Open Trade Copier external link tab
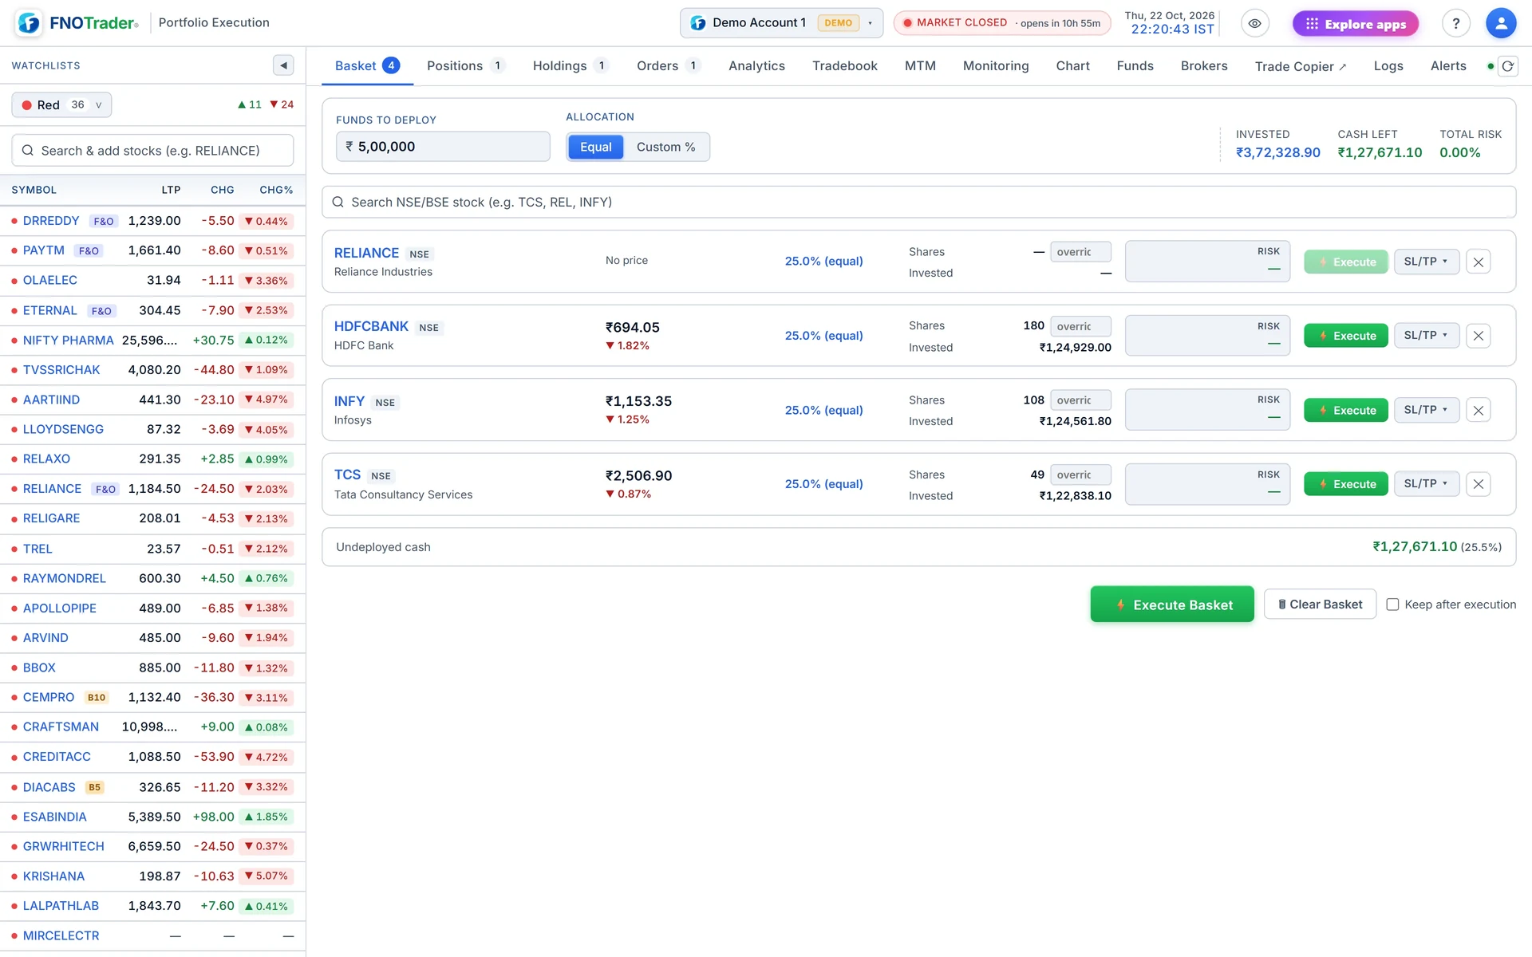The height and width of the screenshot is (957, 1532). 1301,67
